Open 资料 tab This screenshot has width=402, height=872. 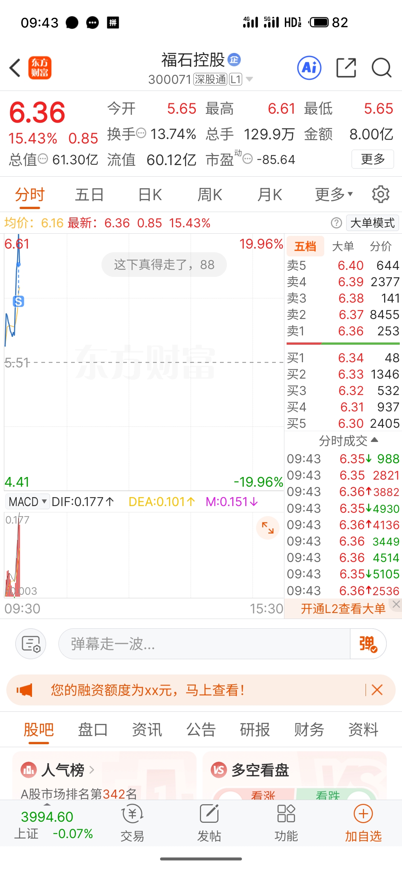pyautogui.click(x=363, y=729)
